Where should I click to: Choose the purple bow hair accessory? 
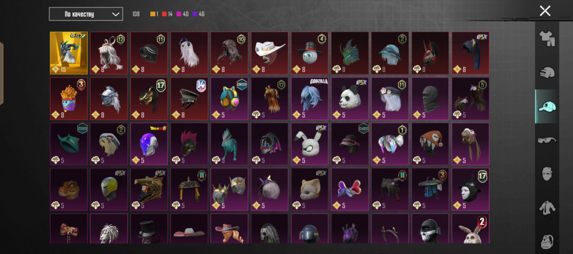350,189
